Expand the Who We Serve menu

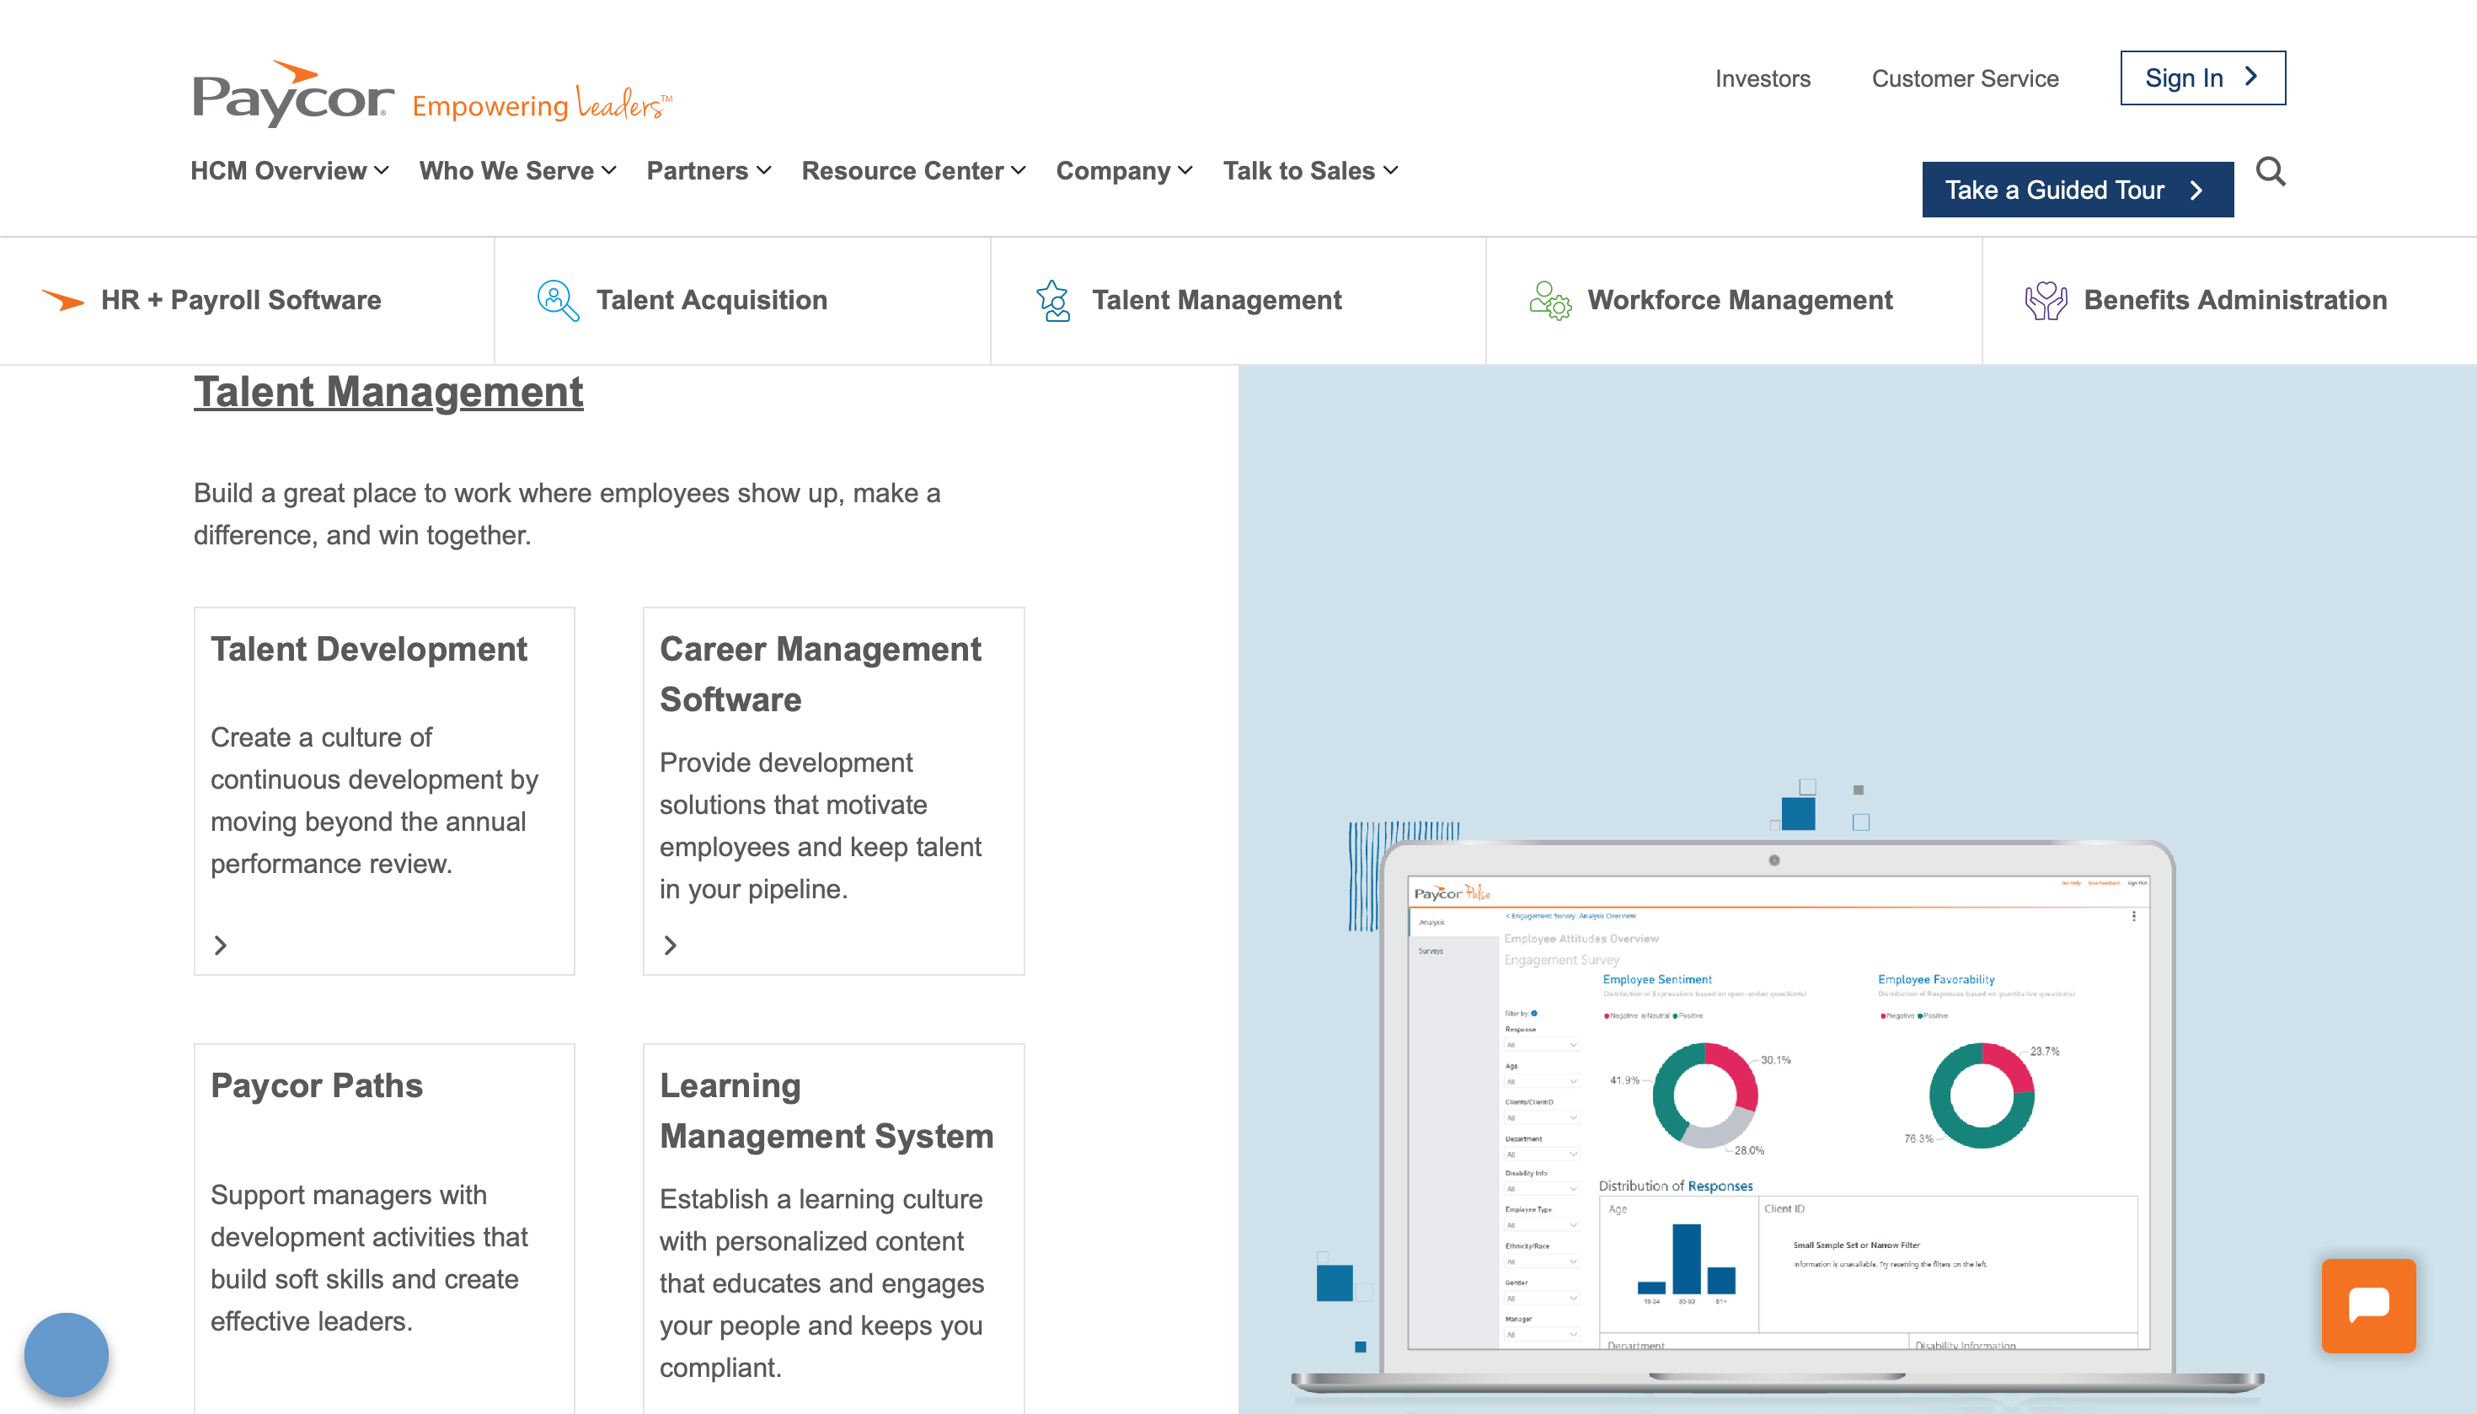tap(517, 171)
